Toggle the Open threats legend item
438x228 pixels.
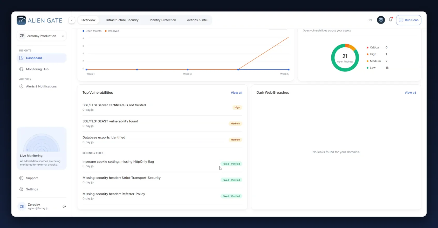pos(92,31)
